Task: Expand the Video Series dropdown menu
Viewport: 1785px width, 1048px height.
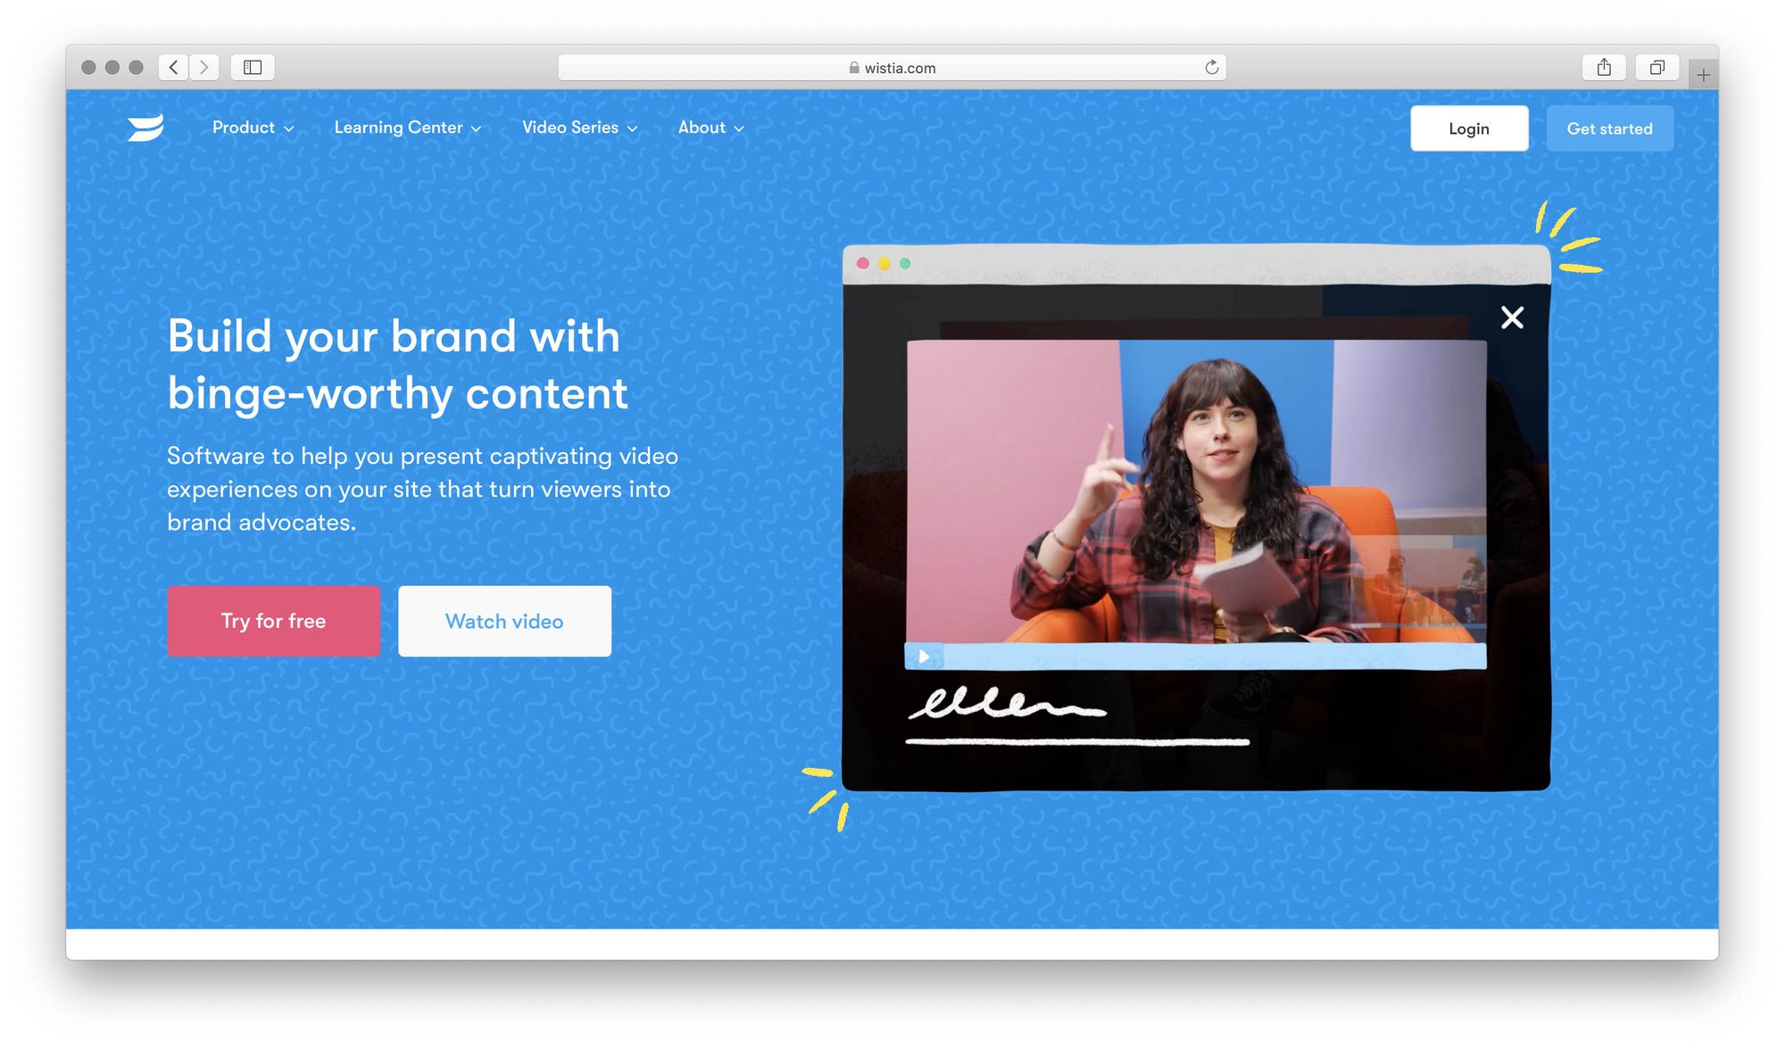Action: pyautogui.click(x=579, y=126)
